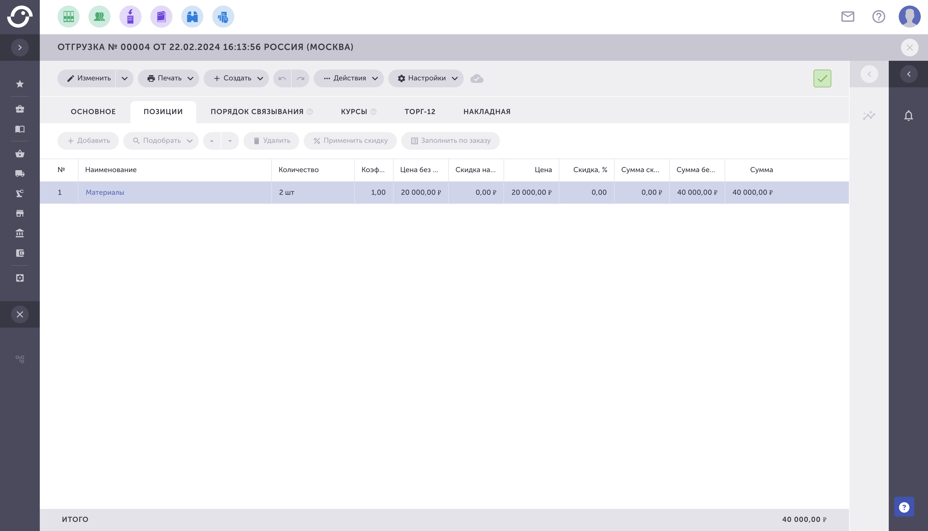Click the undo arrow button

click(282, 78)
